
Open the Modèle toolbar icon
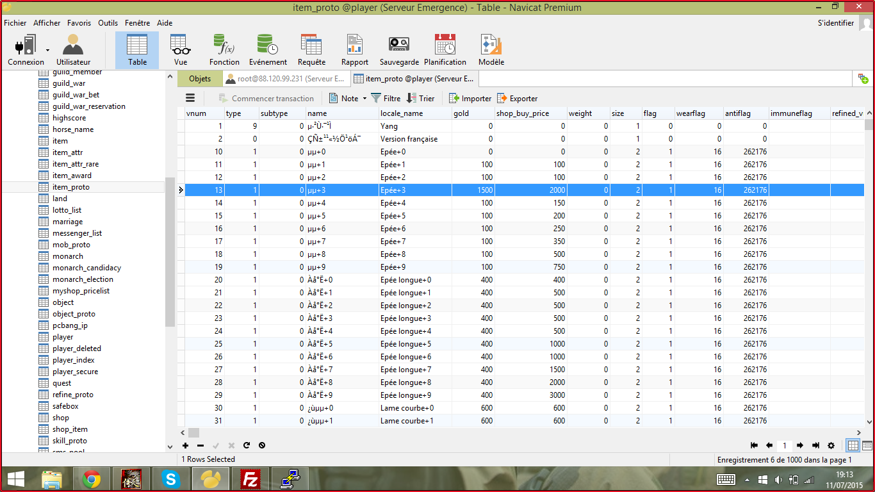pos(491,51)
